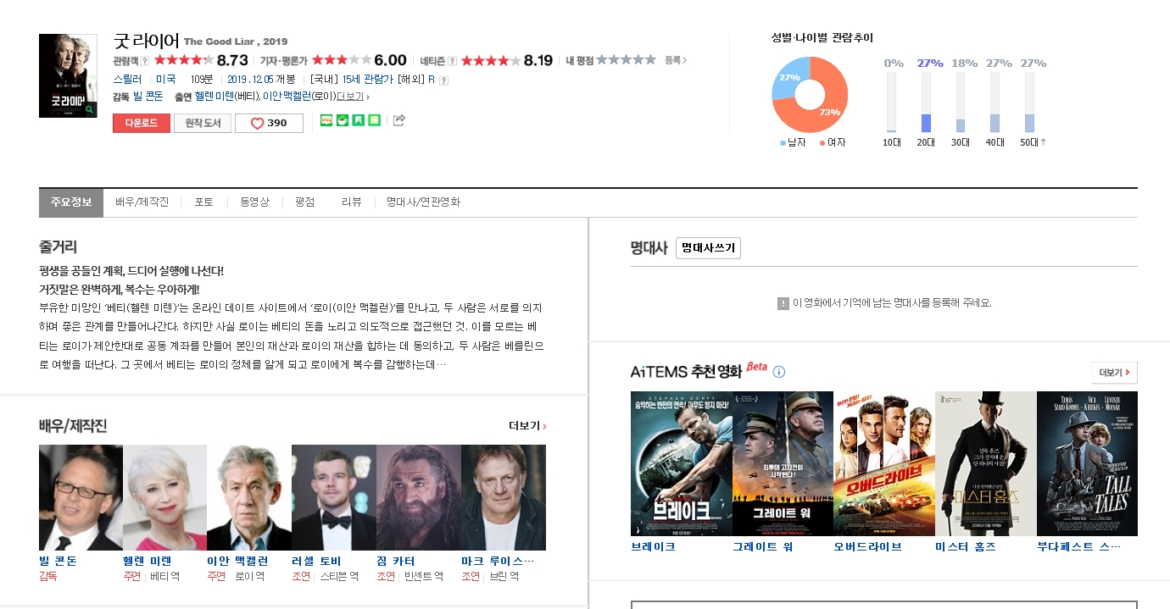Open director 빌 콘돈 link under photo
The width and height of the screenshot is (1170, 609).
58,561
